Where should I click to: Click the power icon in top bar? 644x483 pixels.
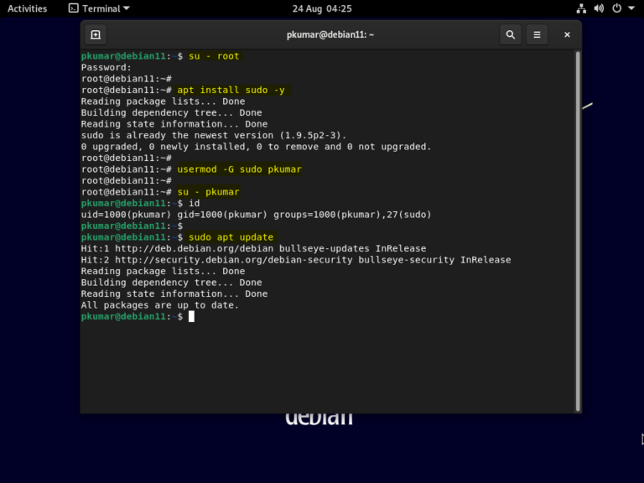(616, 8)
